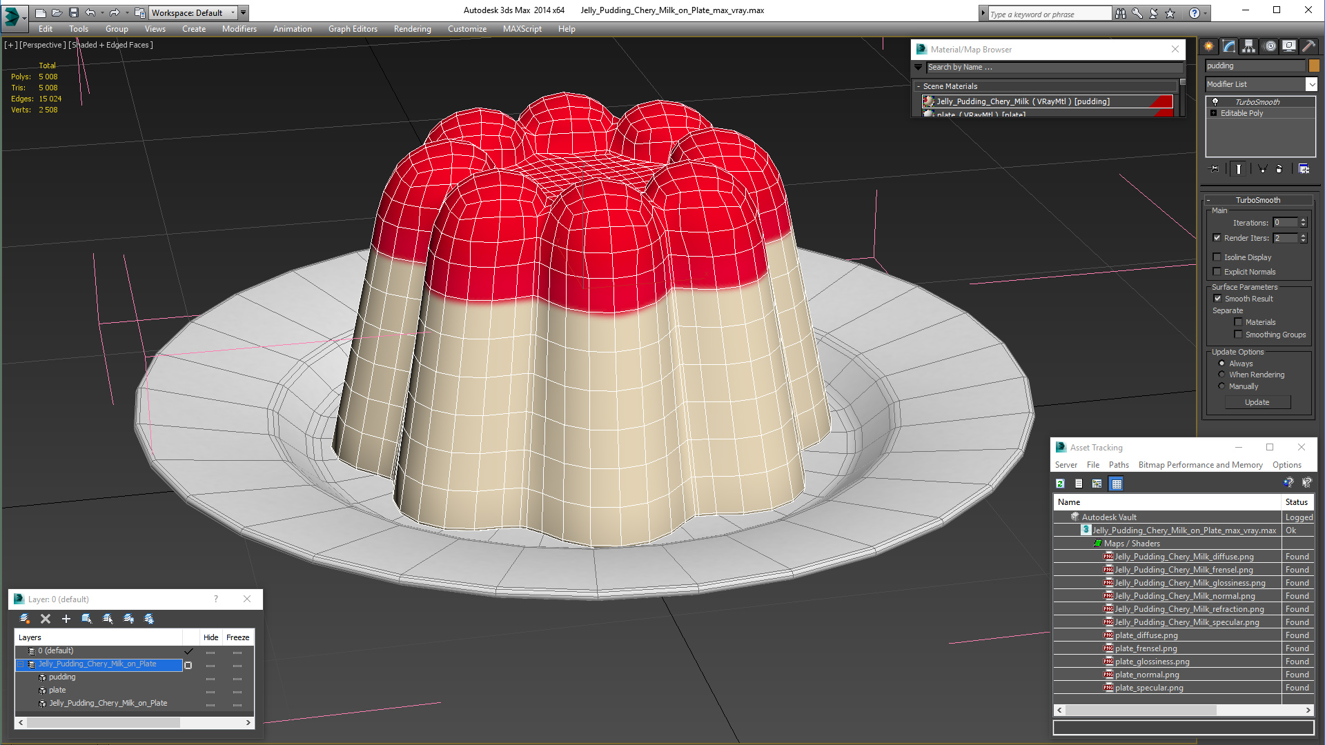Click the Pin Stack icon
Viewport: 1325px width, 745px height.
[x=1215, y=169]
